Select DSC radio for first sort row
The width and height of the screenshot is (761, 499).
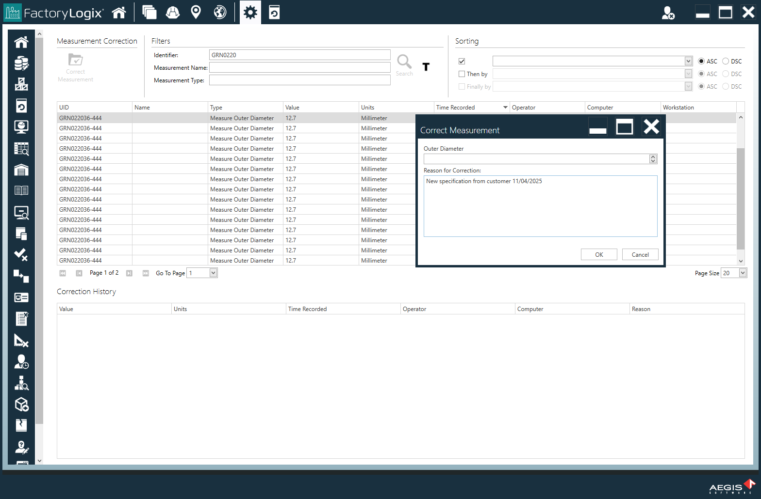(726, 62)
